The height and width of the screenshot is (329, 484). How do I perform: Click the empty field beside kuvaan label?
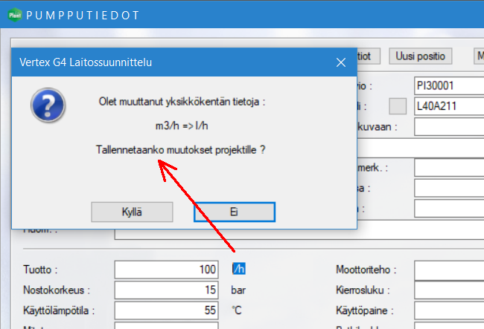(448, 127)
